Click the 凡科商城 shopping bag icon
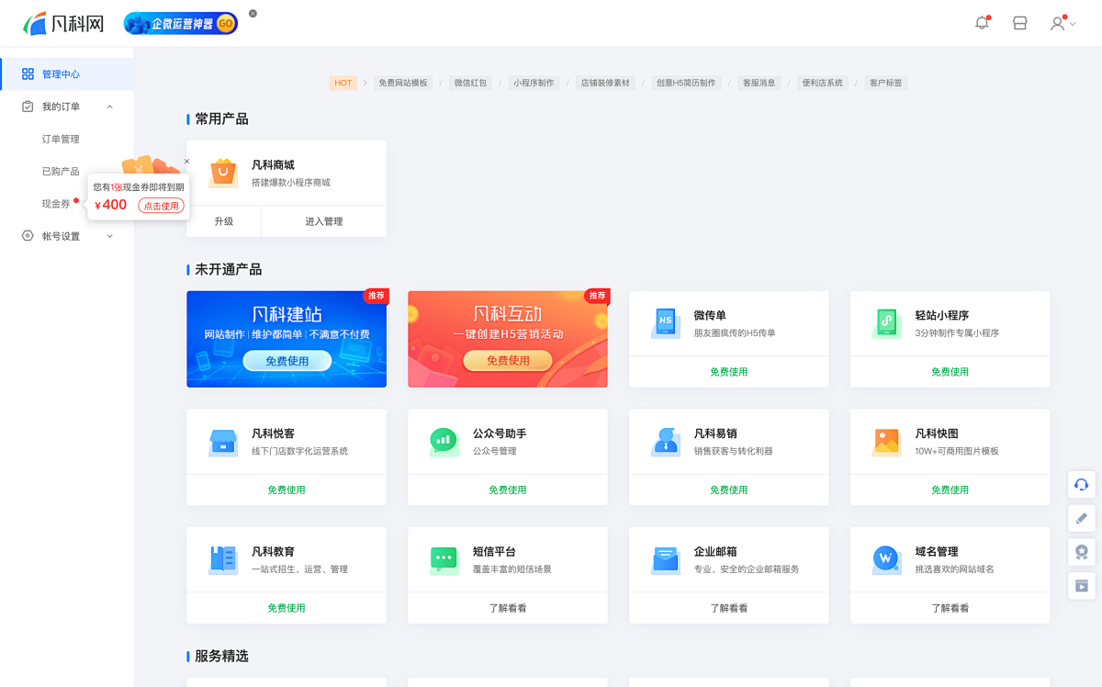Image resolution: width=1102 pixels, height=687 pixels. coord(223,173)
